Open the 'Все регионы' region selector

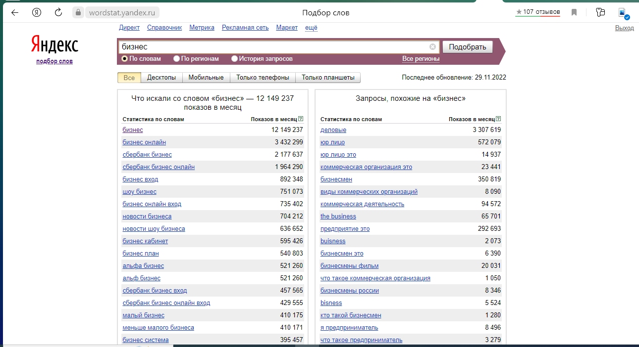(x=421, y=59)
